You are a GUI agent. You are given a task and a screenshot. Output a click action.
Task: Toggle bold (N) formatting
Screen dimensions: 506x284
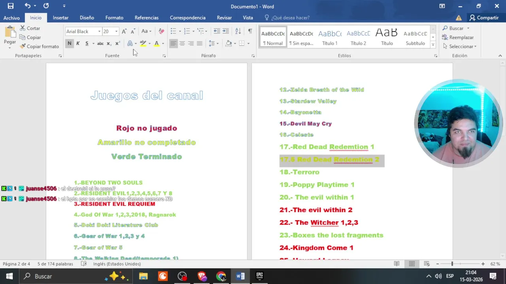70,43
